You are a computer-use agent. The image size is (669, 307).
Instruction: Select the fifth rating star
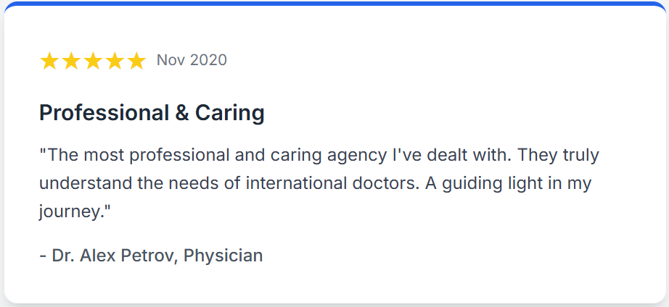(136, 61)
